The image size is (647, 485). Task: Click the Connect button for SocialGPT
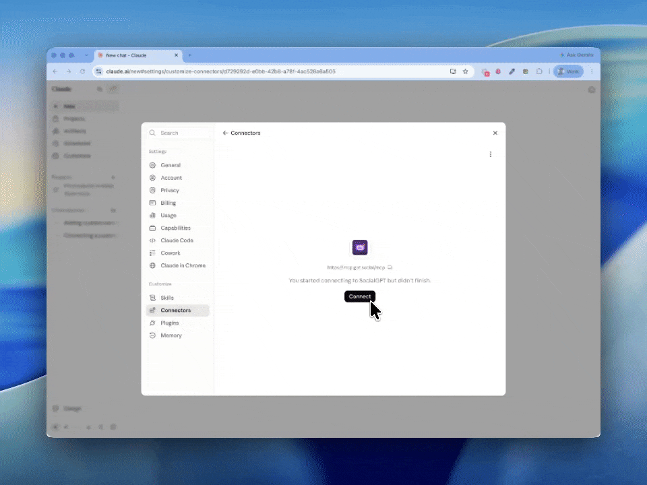tap(360, 296)
